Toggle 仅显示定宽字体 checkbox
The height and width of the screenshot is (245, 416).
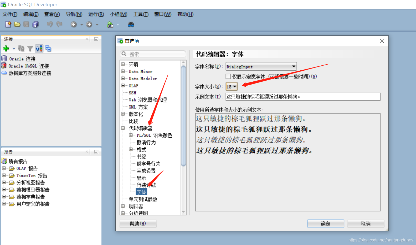[228, 76]
